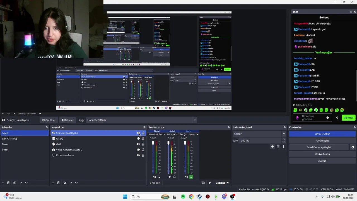This screenshot has width=357, height=201.
Task: Expand Mic/Aux channel dropdown arrow
Action: click(177, 134)
